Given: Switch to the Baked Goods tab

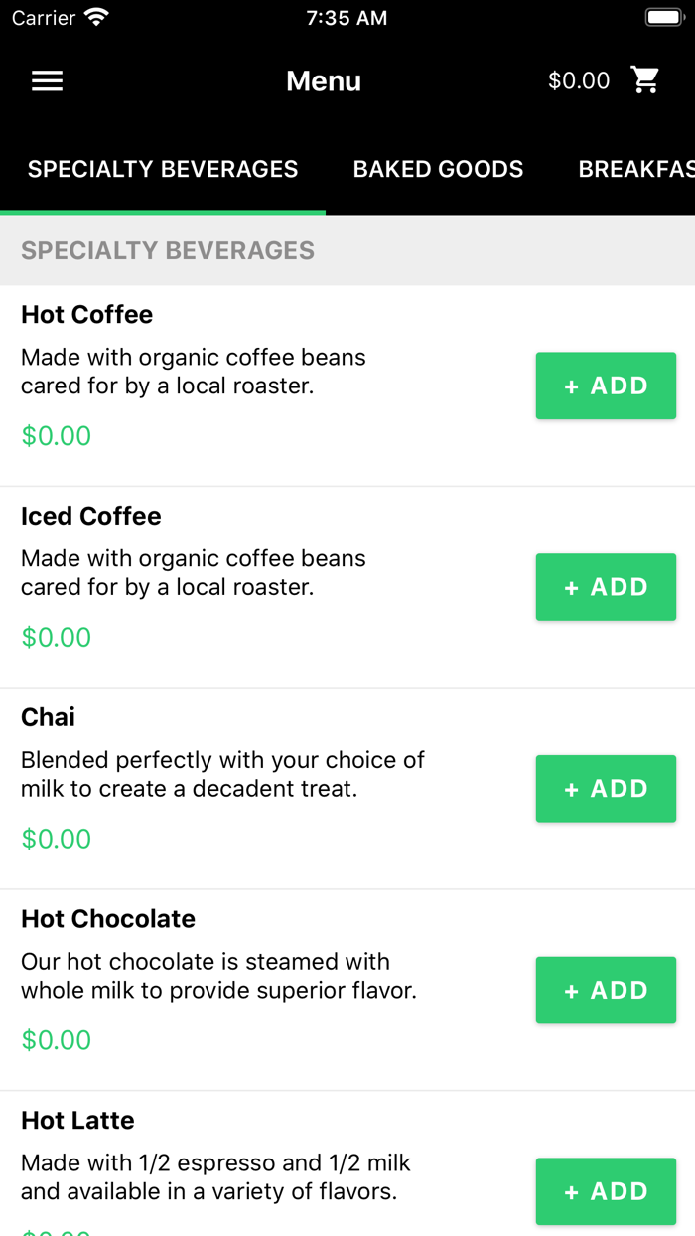Looking at the screenshot, I should 438,169.
